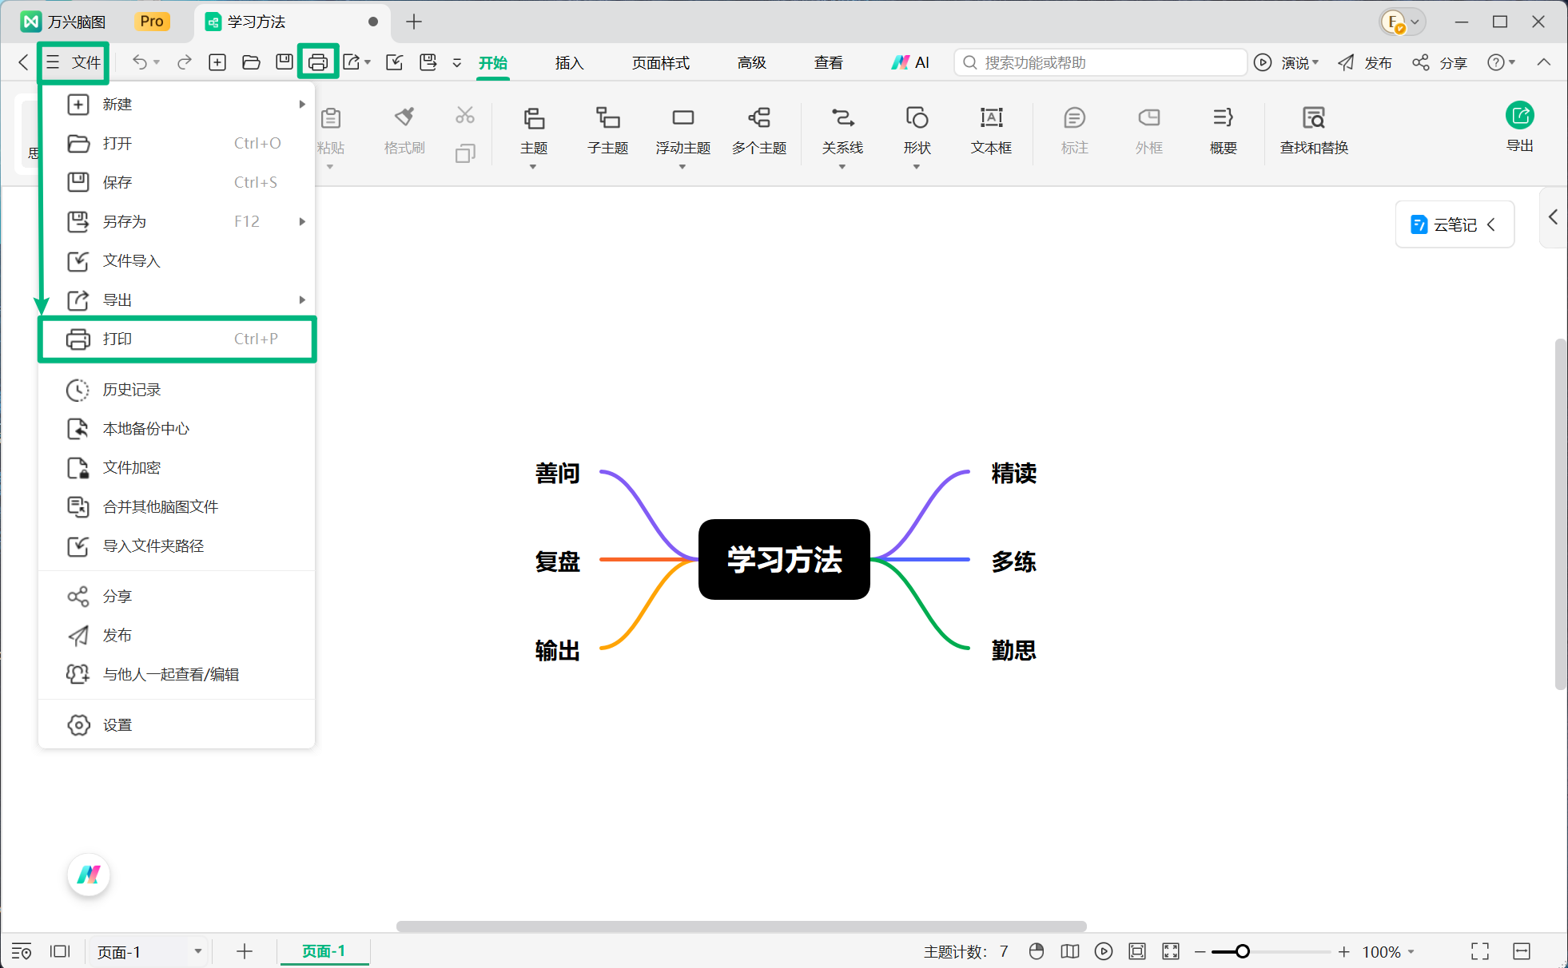Click the 演说 presentation play icon
Image resolution: width=1568 pixels, height=968 pixels.
[x=1263, y=62]
